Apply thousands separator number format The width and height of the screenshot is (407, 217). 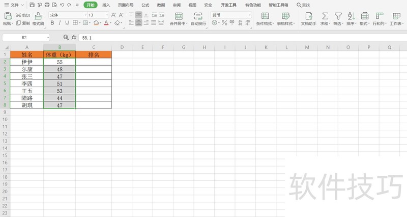coord(232,23)
